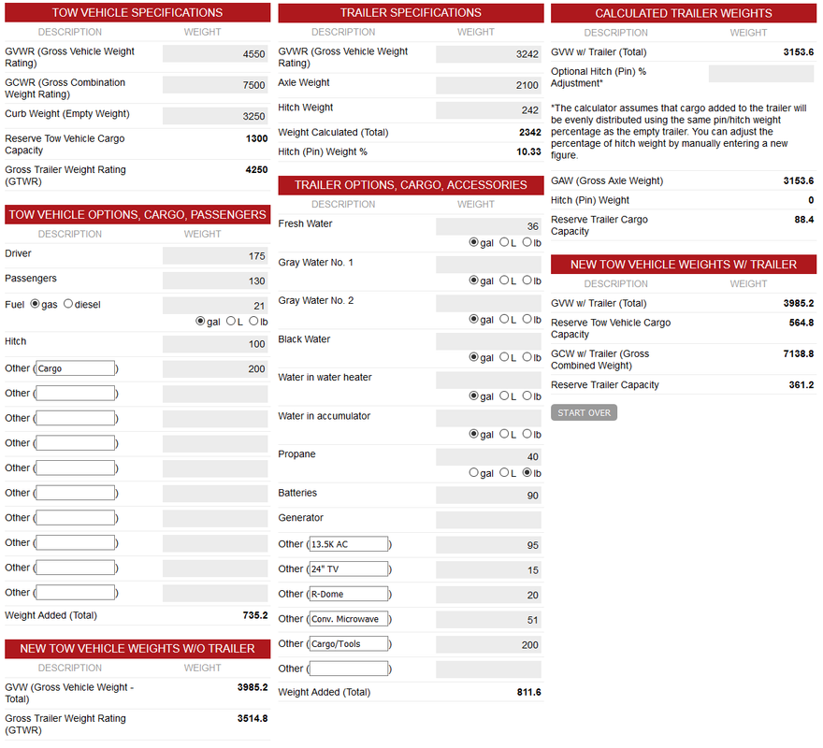Image resolution: width=823 pixels, height=748 pixels.
Task: Edit Fresh Water amount field
Action: pyautogui.click(x=488, y=227)
